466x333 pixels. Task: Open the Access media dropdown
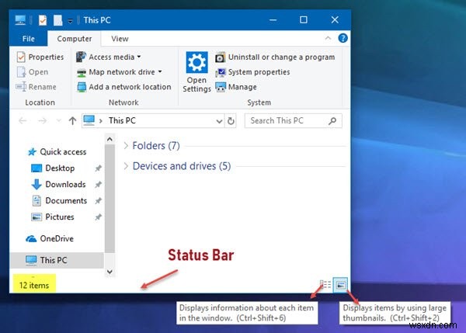[x=109, y=57]
